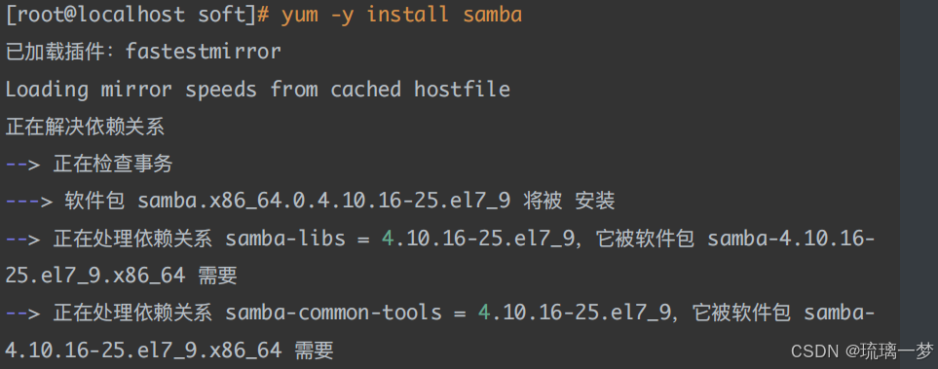Select the orange 'yum -y install samba' command

click(402, 15)
